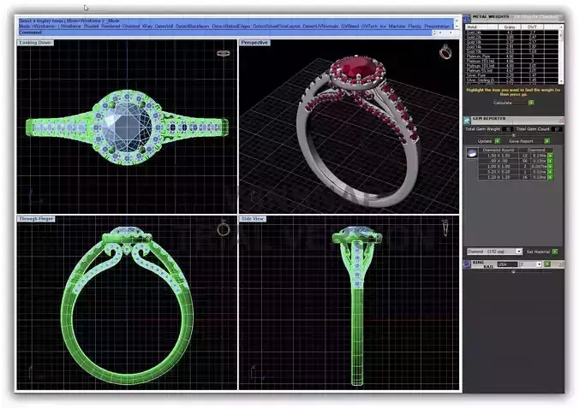579x408 pixels.
Task: Click the 5.20 X 5.20 gem size cell
Action: 498,172
